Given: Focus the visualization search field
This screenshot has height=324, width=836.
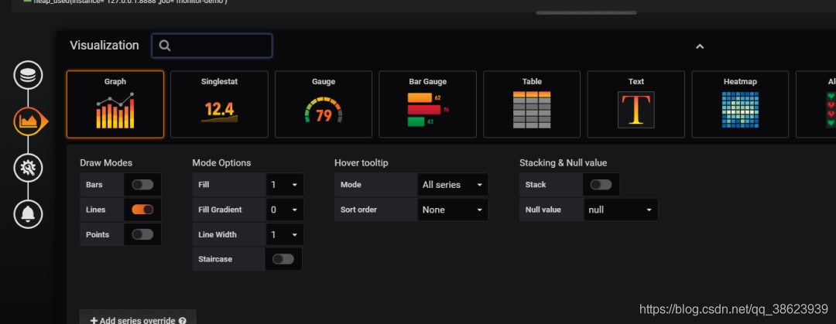Looking at the screenshot, I should 212,46.
